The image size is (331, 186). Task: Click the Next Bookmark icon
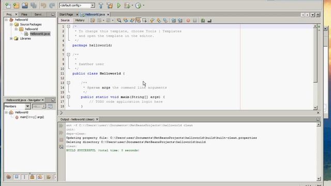tap(159, 21)
